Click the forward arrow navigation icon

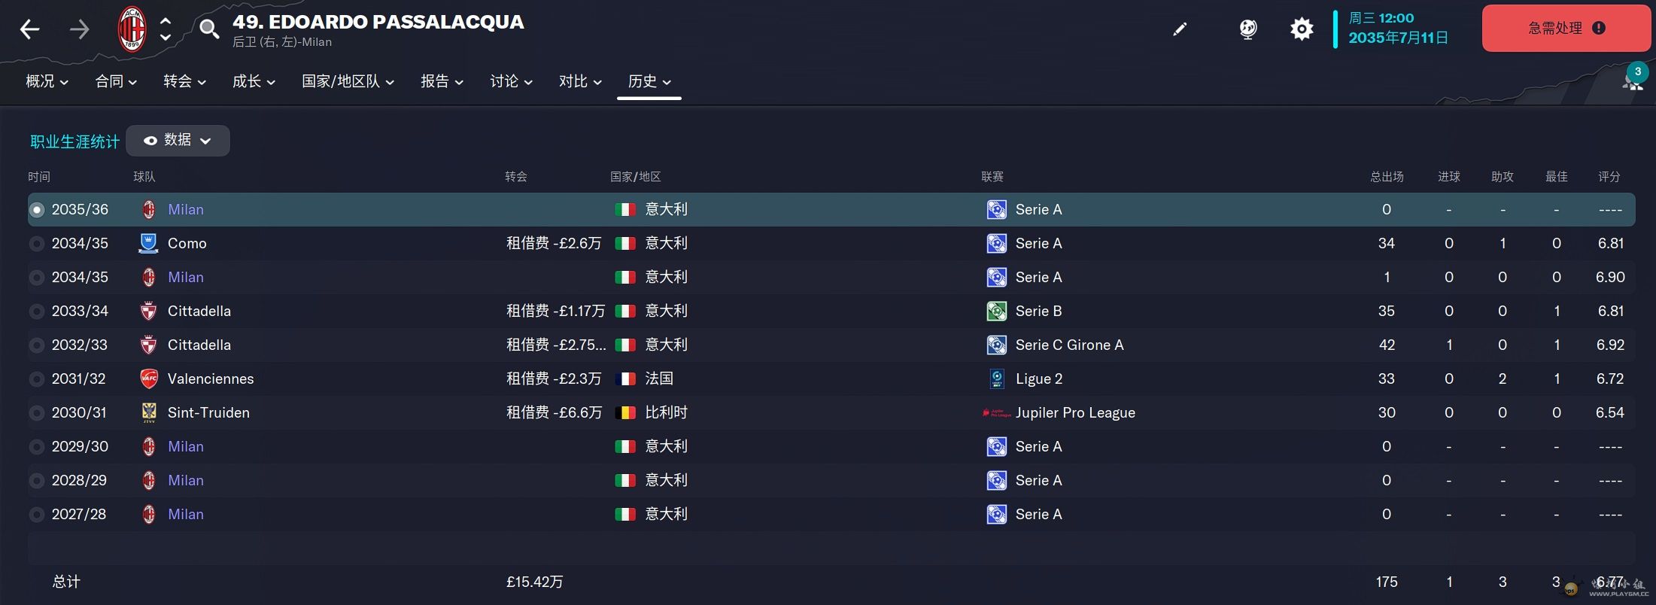pyautogui.click(x=79, y=29)
